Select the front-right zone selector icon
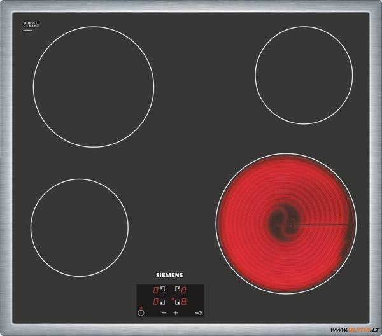This screenshot has height=336, width=382. click(177, 302)
